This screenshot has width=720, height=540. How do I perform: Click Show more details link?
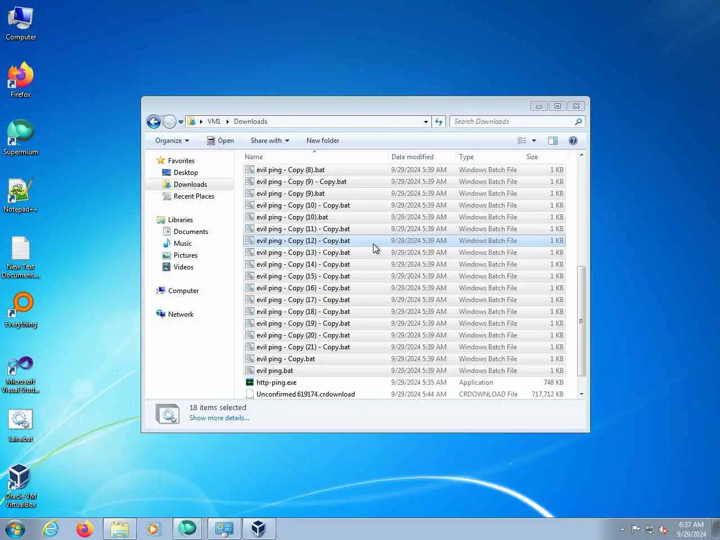[219, 418]
